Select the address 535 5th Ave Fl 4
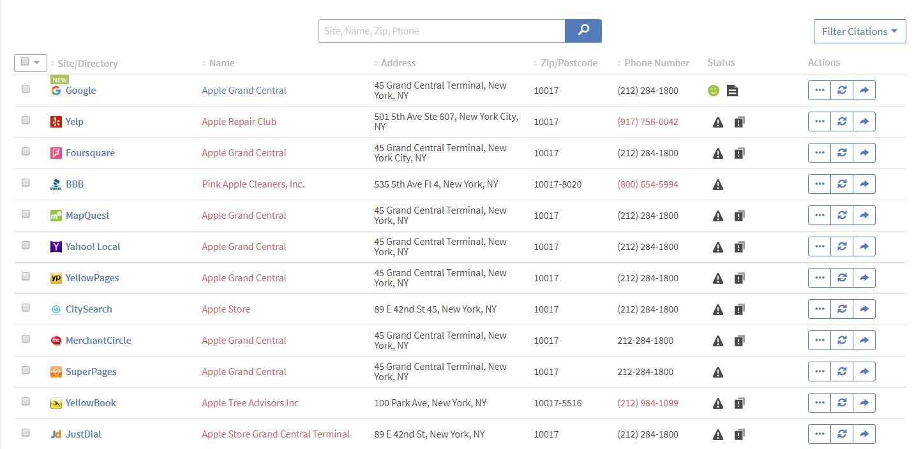Viewport: 914px width, 449px height. [407, 184]
